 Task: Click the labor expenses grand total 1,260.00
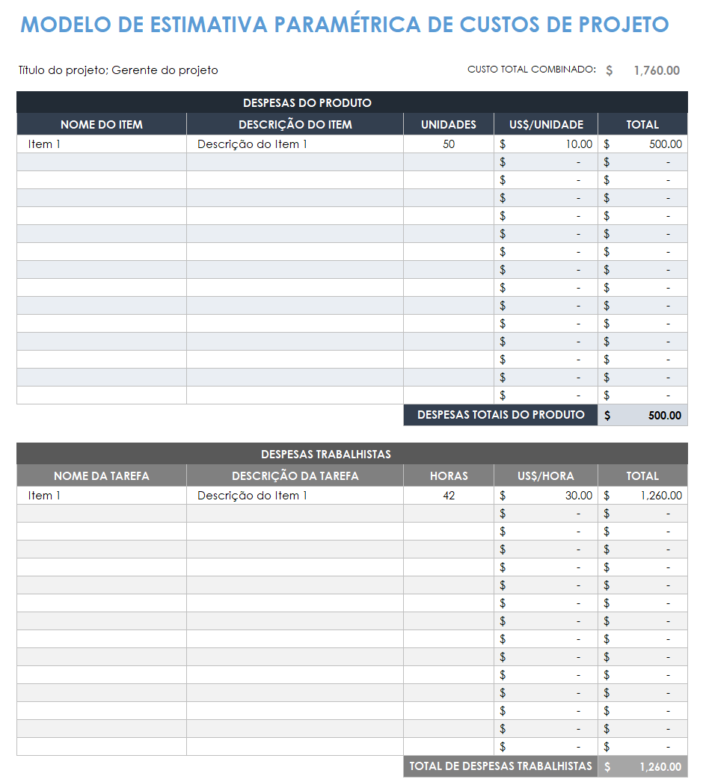pos(642,766)
